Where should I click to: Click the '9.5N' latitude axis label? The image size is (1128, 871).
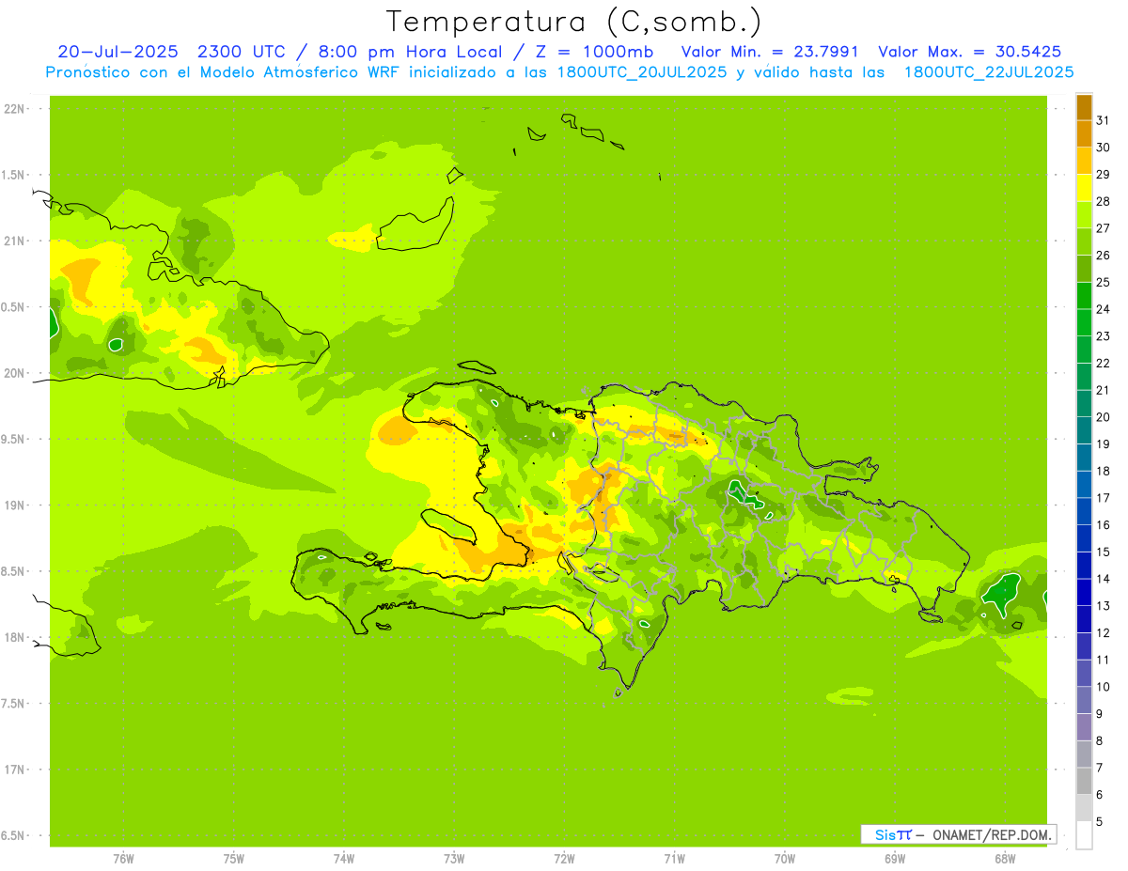[13, 439]
